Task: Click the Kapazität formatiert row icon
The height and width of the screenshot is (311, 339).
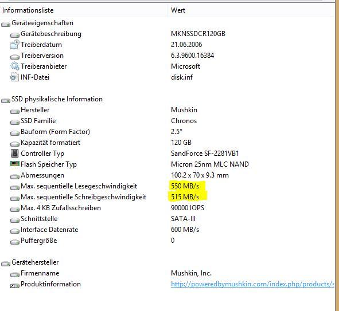Action: pyautogui.click(x=15, y=144)
